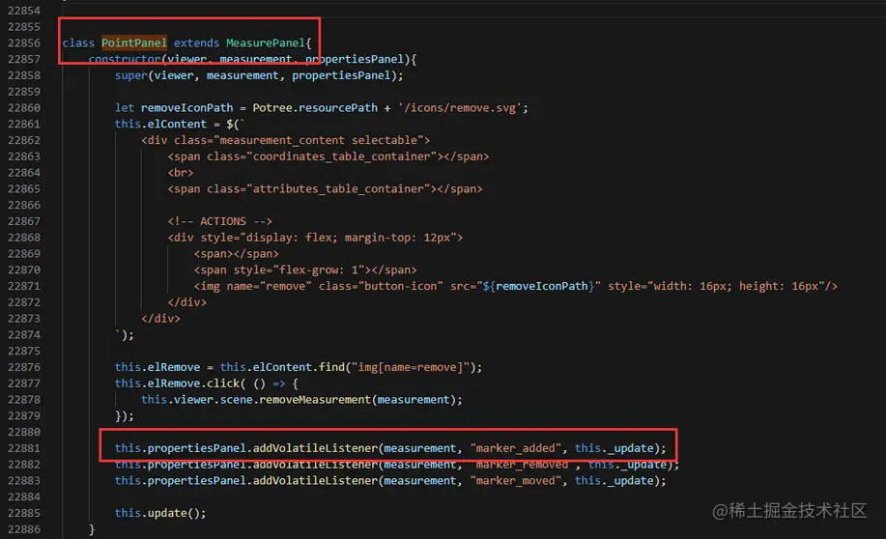
Task: Click line number 22857 in the gutter
Action: 24,59
